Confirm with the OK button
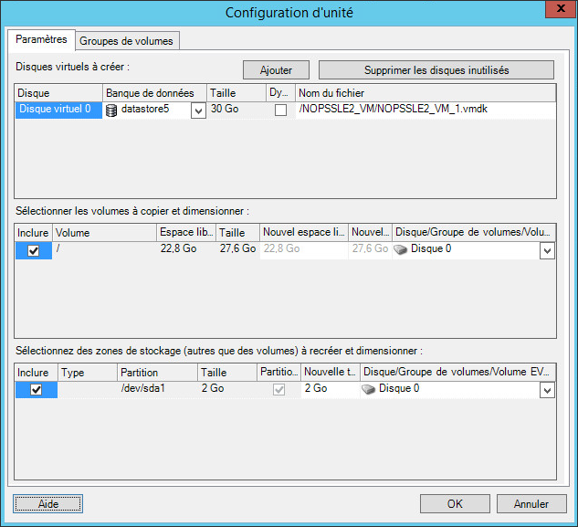Viewport: 578px width, 527px height. pyautogui.click(x=455, y=503)
